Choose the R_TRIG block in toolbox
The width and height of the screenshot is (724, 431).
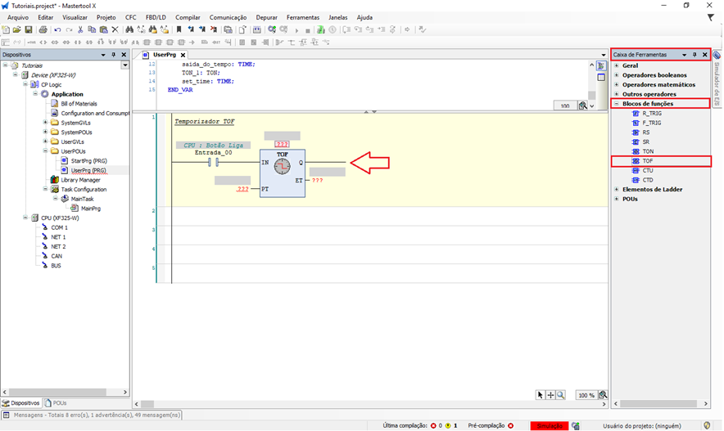coord(651,114)
